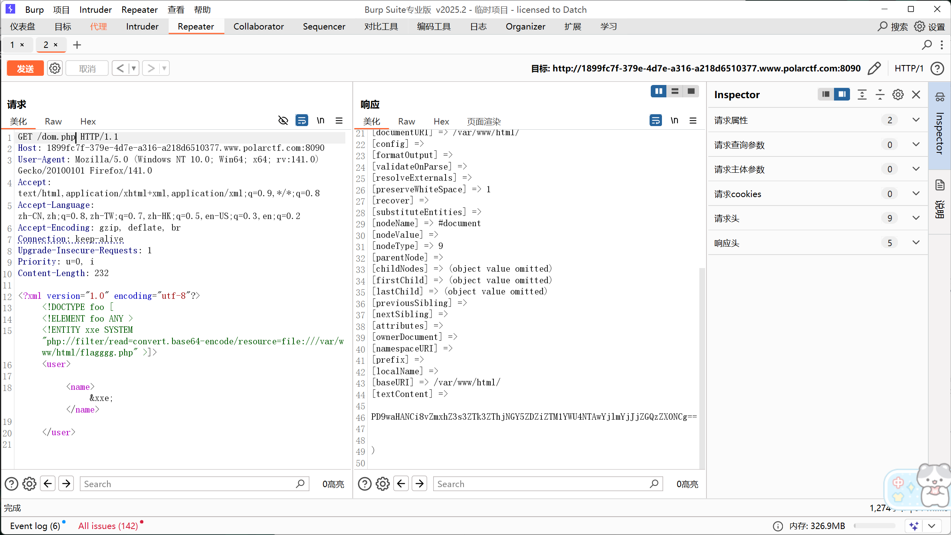Toggle word wrap in request editor
The width and height of the screenshot is (951, 535).
pos(302,120)
